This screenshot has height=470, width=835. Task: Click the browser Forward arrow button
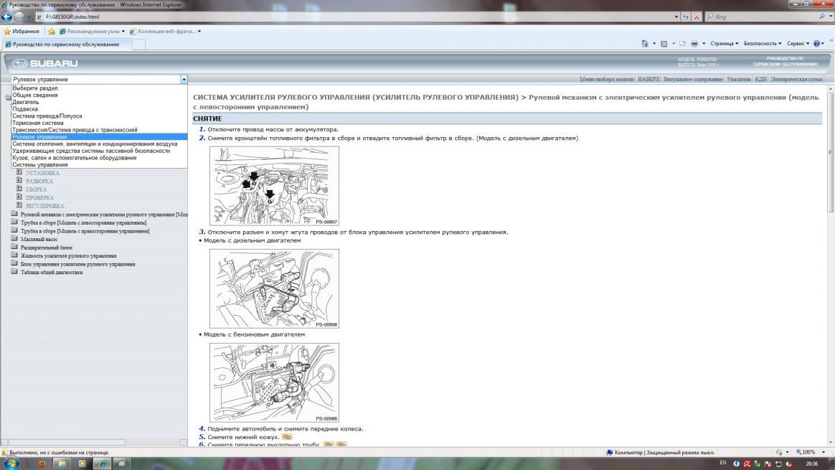[x=19, y=17]
